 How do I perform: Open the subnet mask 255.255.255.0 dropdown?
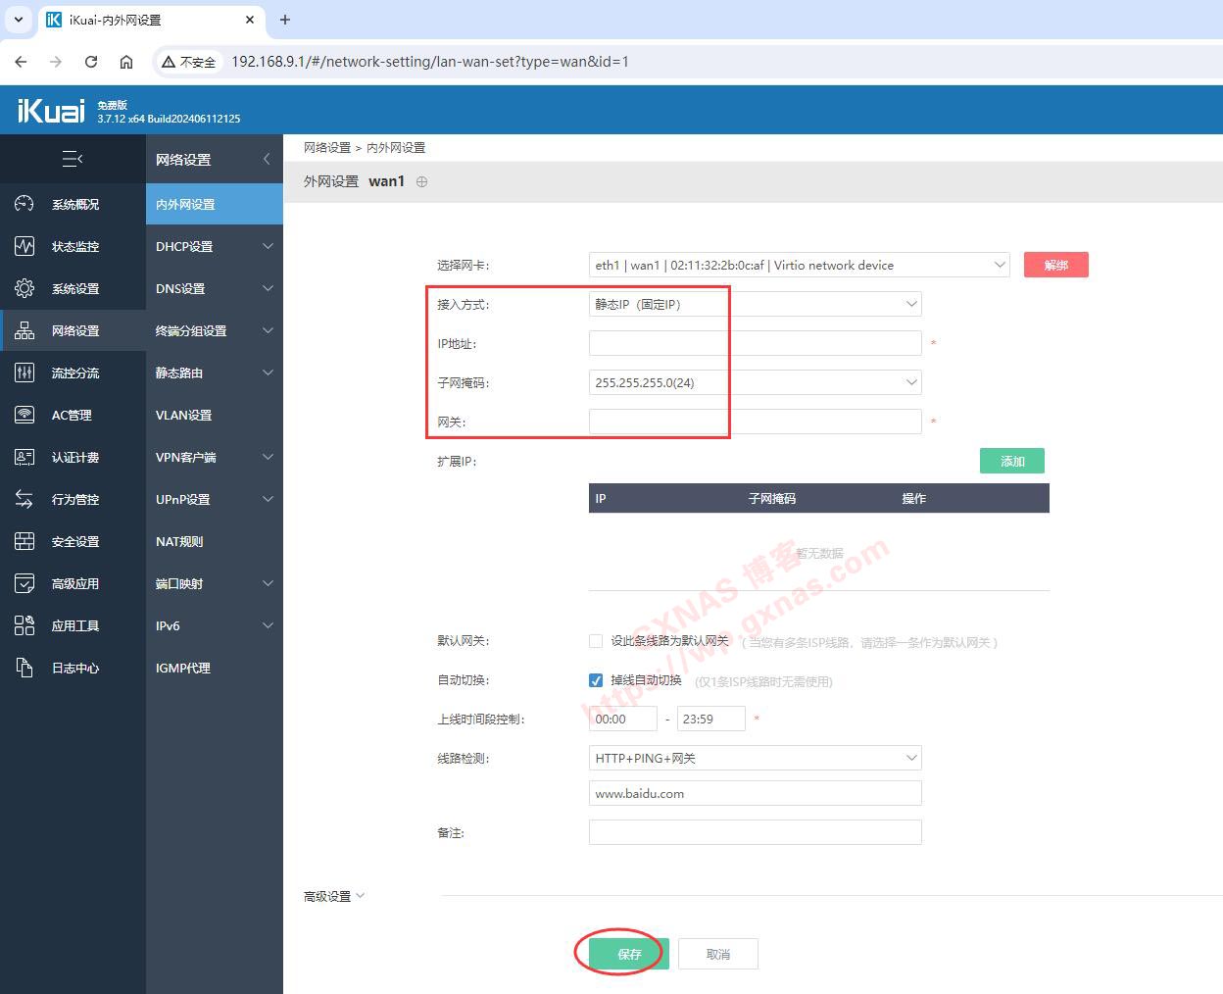pos(755,382)
